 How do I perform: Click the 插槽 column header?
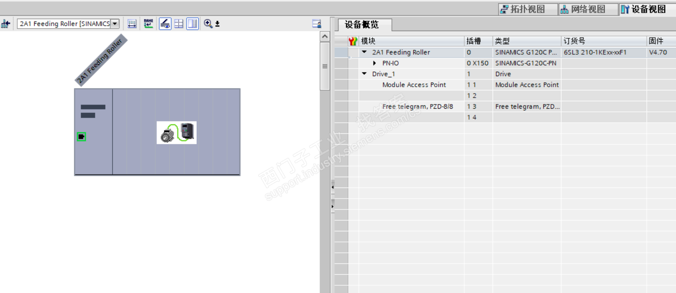click(478, 41)
